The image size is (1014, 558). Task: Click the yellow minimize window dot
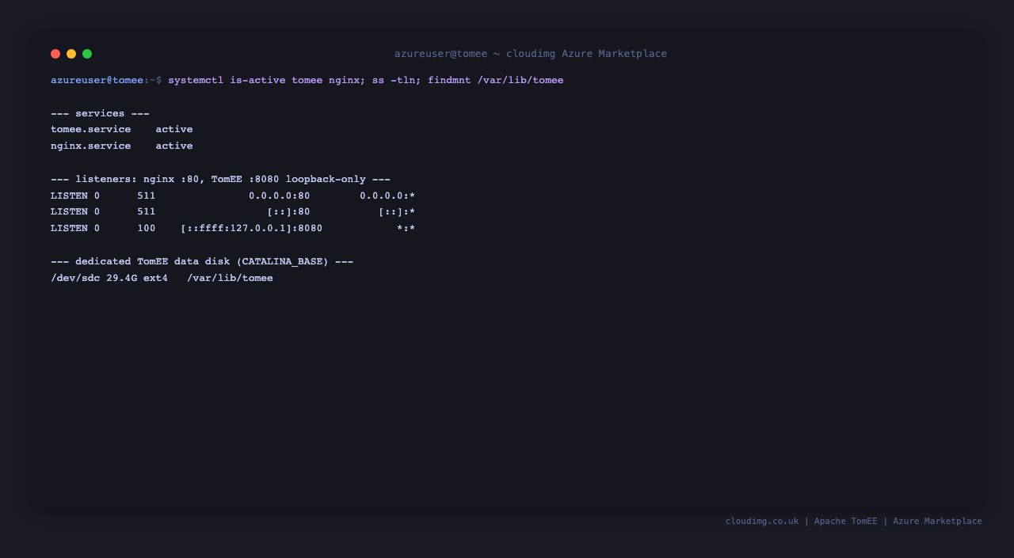[71, 54]
